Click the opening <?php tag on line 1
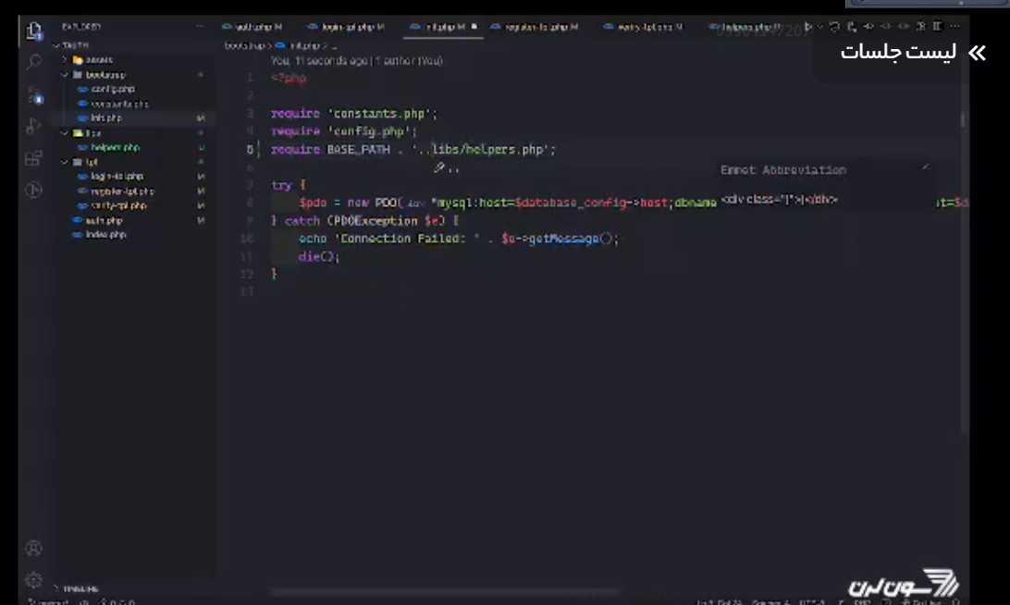 pyautogui.click(x=289, y=79)
